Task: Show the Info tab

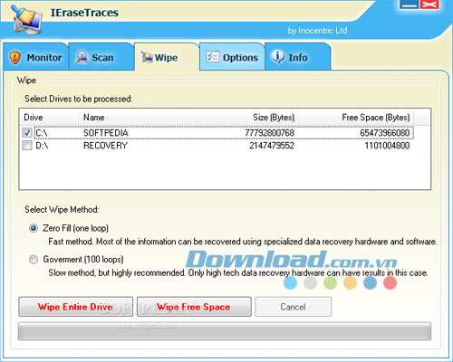Action: click(x=298, y=57)
